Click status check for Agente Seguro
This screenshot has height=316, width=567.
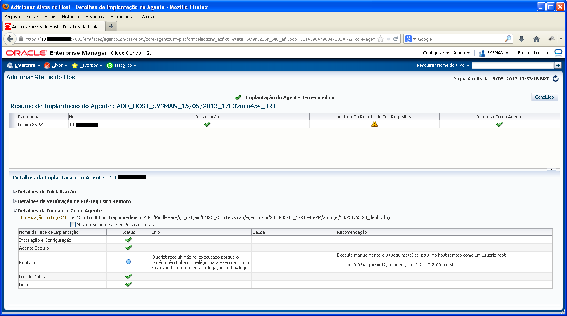(128, 248)
